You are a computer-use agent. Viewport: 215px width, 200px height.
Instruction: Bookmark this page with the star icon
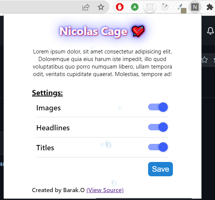[101, 7]
